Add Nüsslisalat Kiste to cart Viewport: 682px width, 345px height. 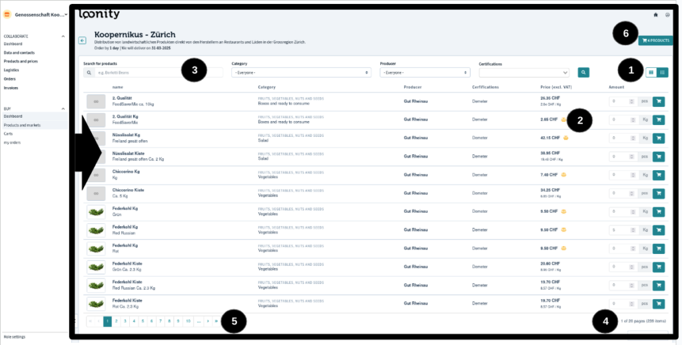click(659, 157)
